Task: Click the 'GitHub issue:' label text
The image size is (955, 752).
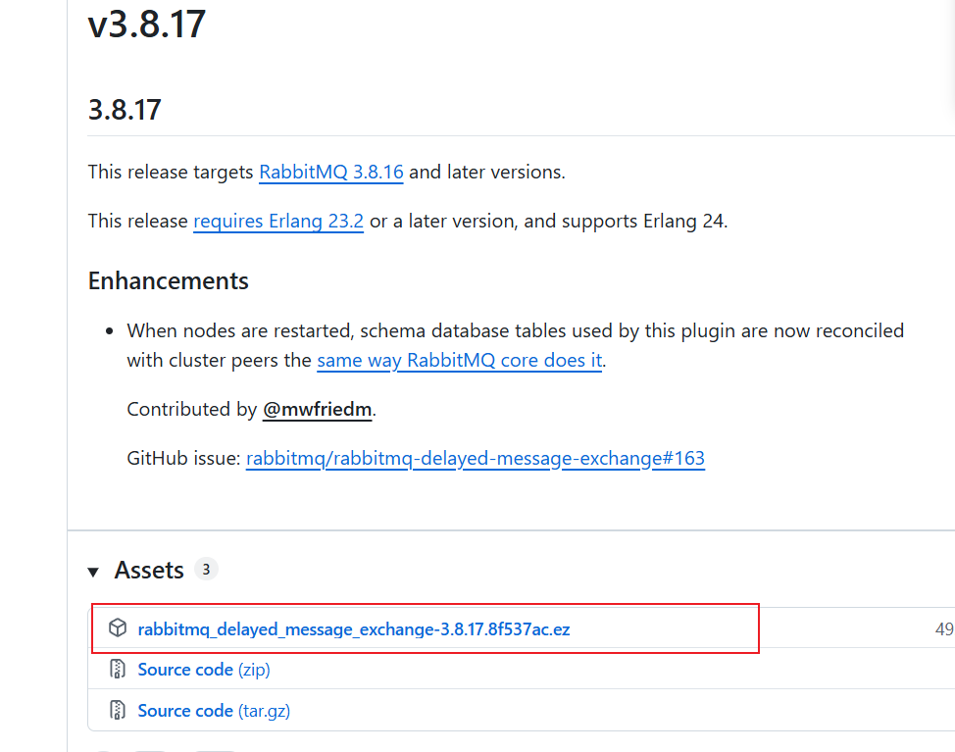Action: 183,458
